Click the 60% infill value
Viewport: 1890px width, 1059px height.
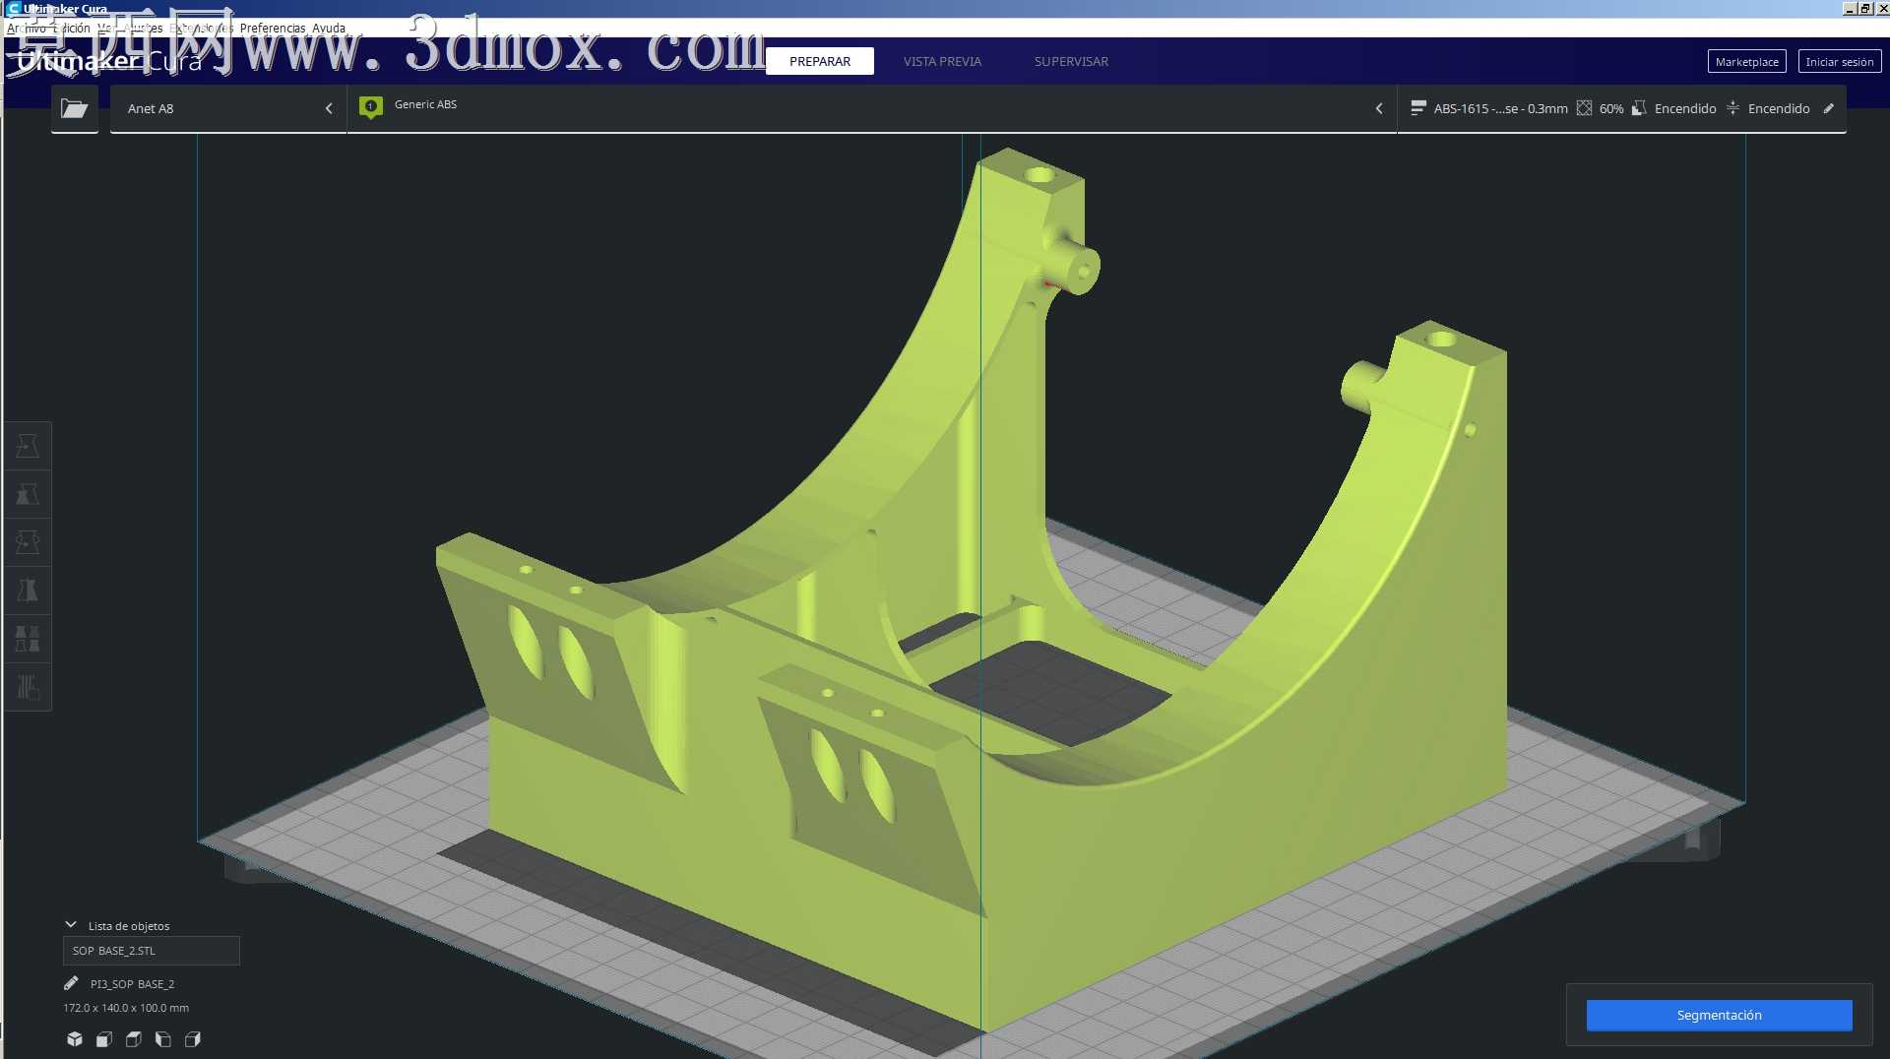[x=1611, y=108]
